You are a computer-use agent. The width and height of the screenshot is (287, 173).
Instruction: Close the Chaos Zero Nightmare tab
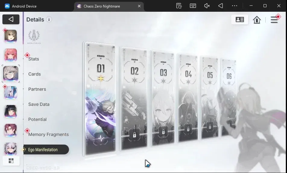coord(139,6)
